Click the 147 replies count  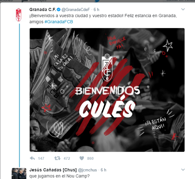tap(41, 158)
